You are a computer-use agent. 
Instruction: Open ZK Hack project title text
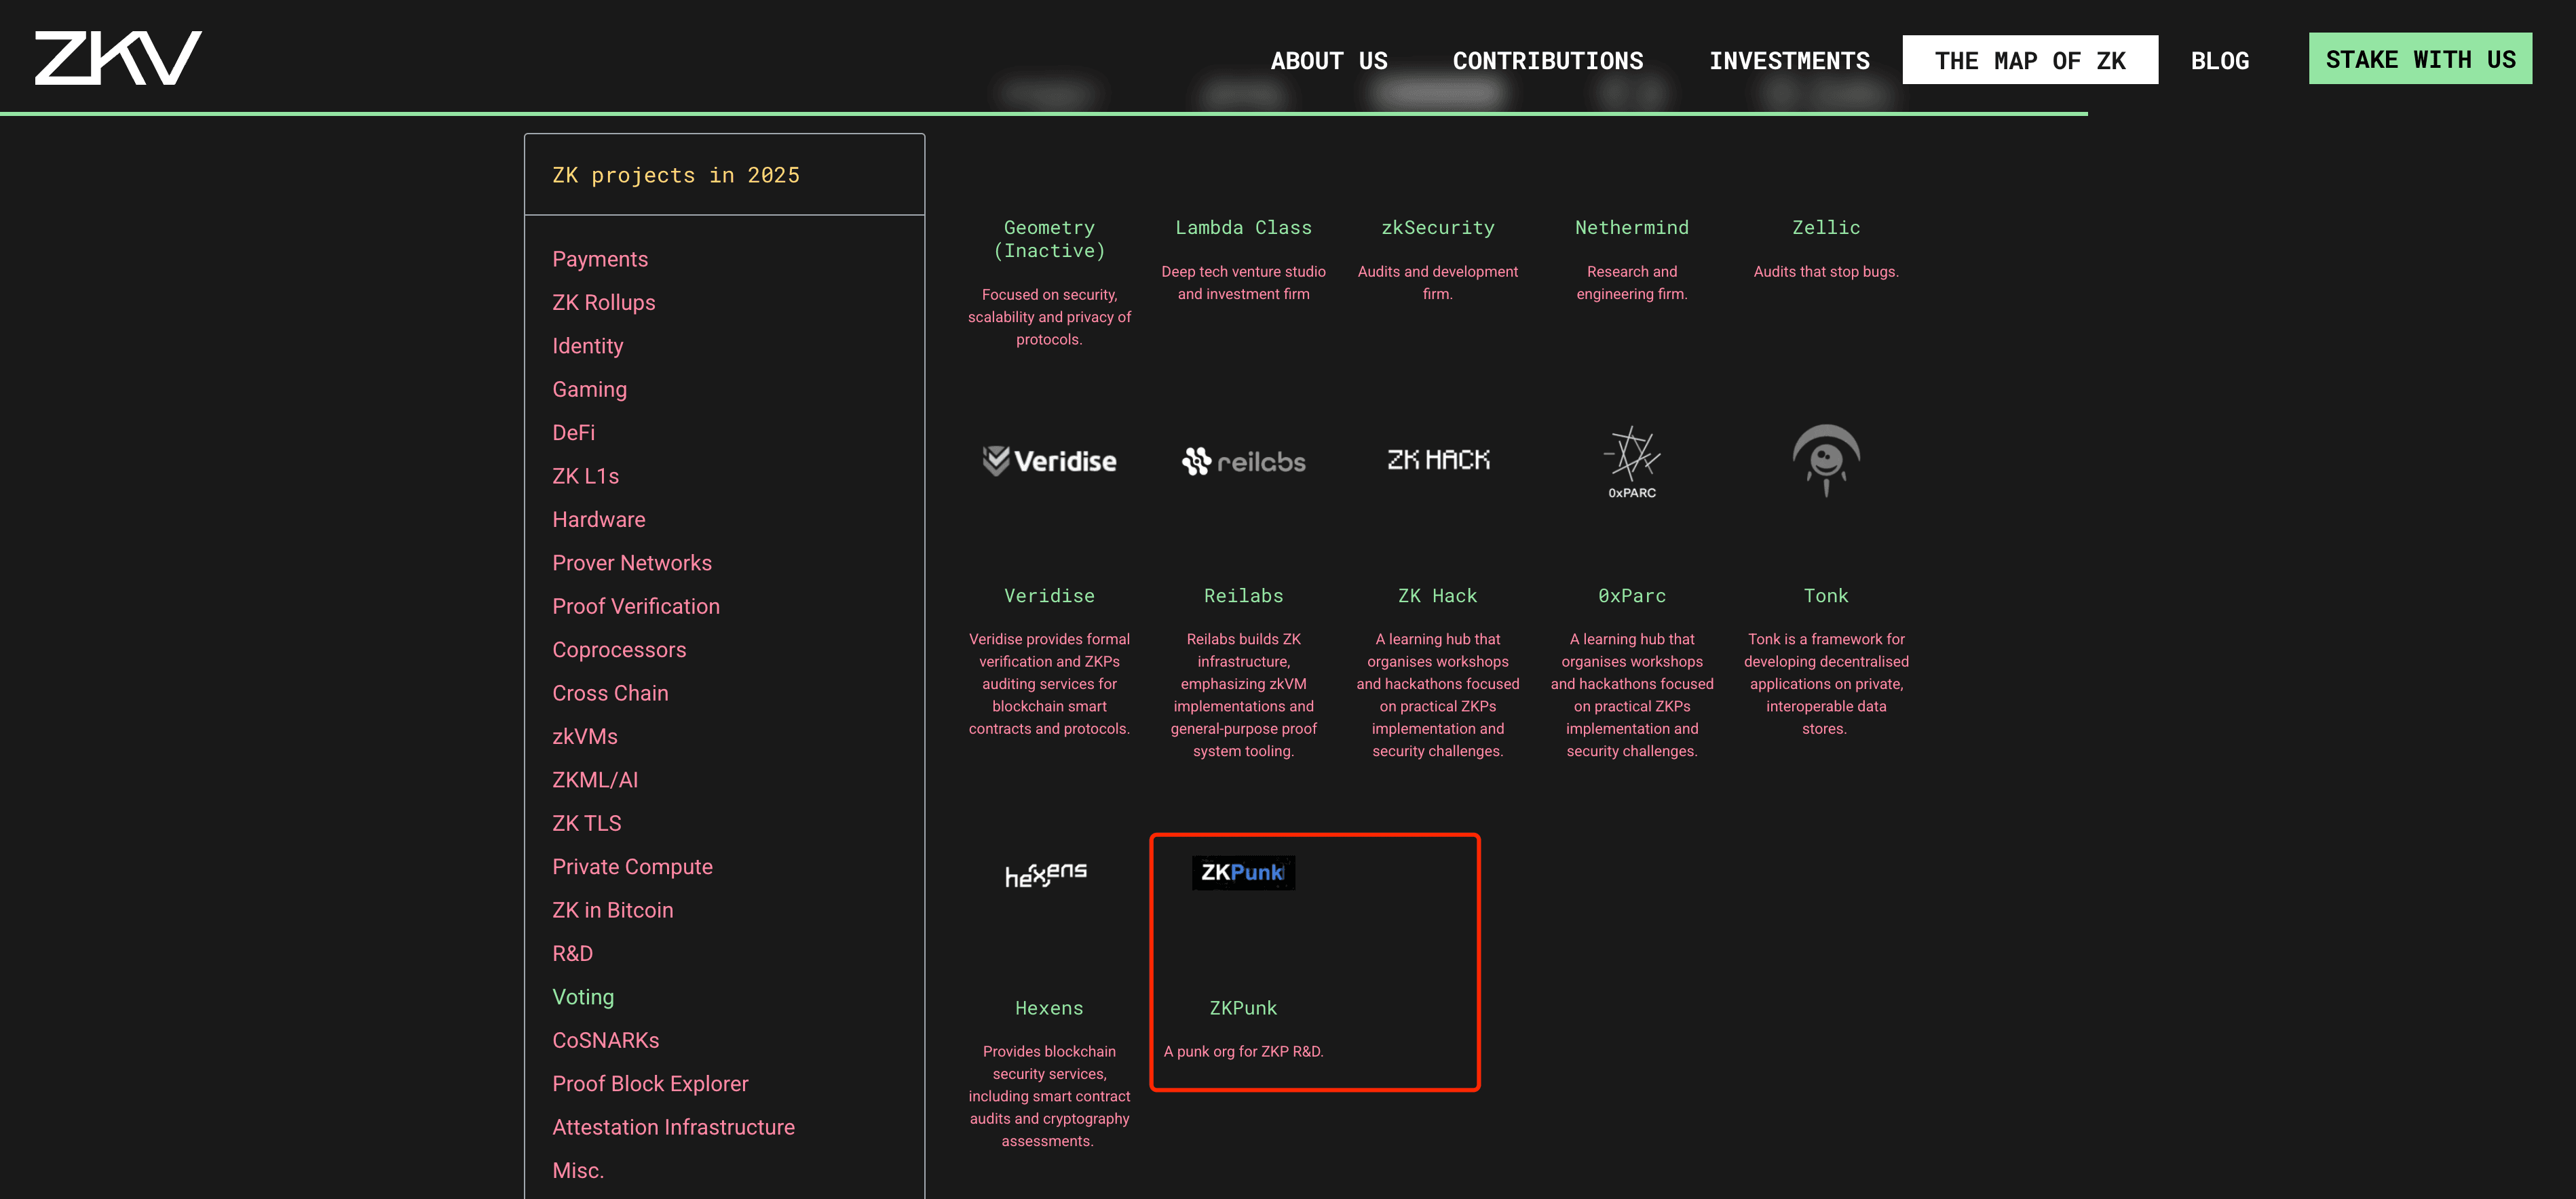pos(1437,595)
